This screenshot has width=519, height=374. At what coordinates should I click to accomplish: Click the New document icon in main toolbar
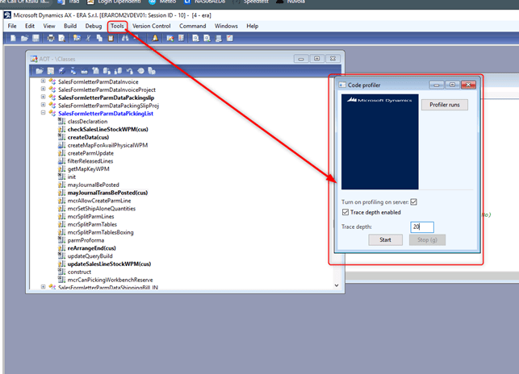pos(12,38)
